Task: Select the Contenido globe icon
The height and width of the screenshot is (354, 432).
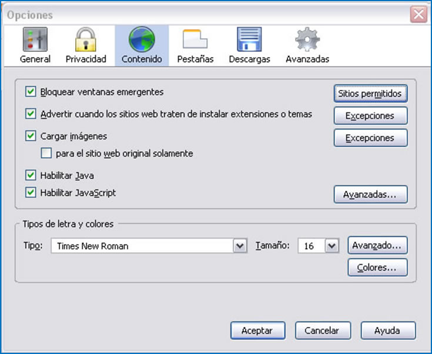Action: point(142,40)
